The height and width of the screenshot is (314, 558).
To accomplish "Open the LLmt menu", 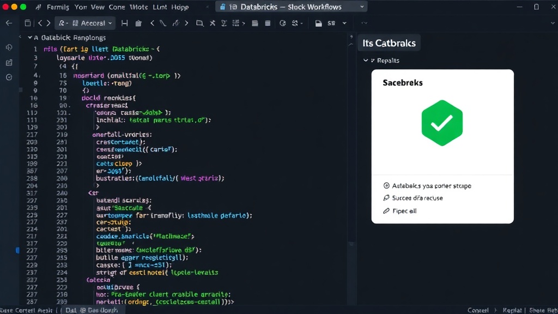I will click(x=160, y=7).
